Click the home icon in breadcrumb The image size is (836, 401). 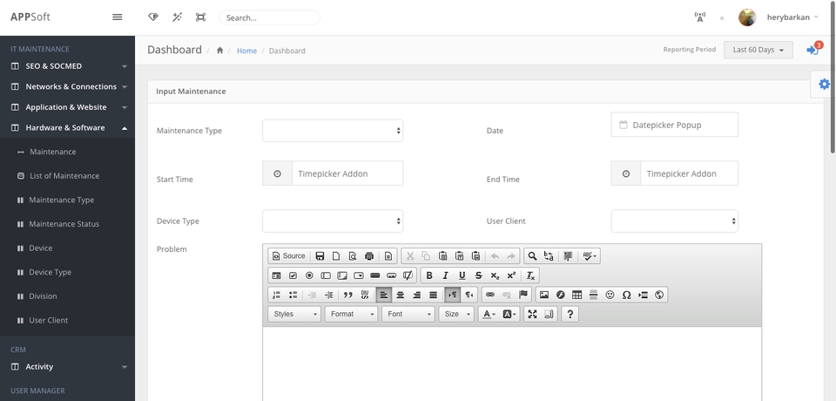[x=219, y=51]
